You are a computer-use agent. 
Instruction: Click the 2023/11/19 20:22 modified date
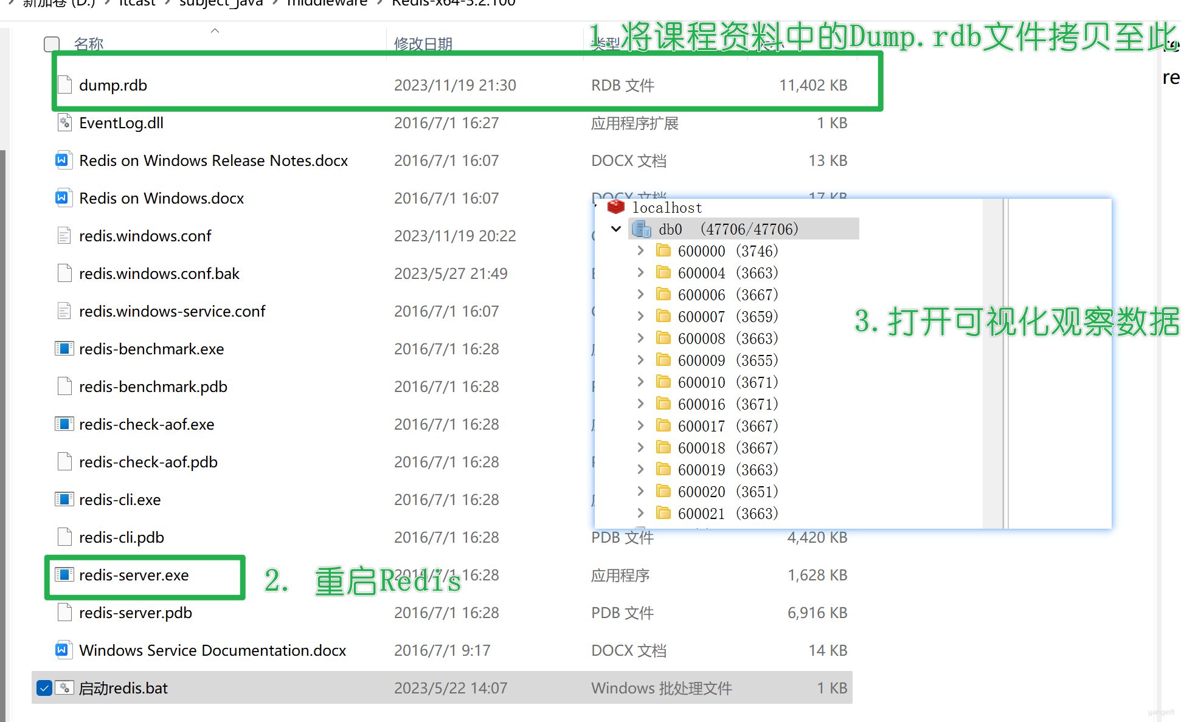pyautogui.click(x=455, y=236)
